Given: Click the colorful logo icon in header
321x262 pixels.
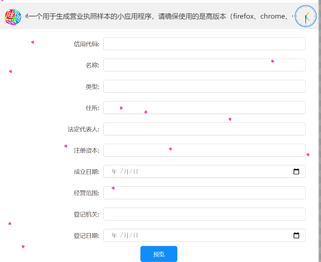Looking at the screenshot, I should coord(13,17).
